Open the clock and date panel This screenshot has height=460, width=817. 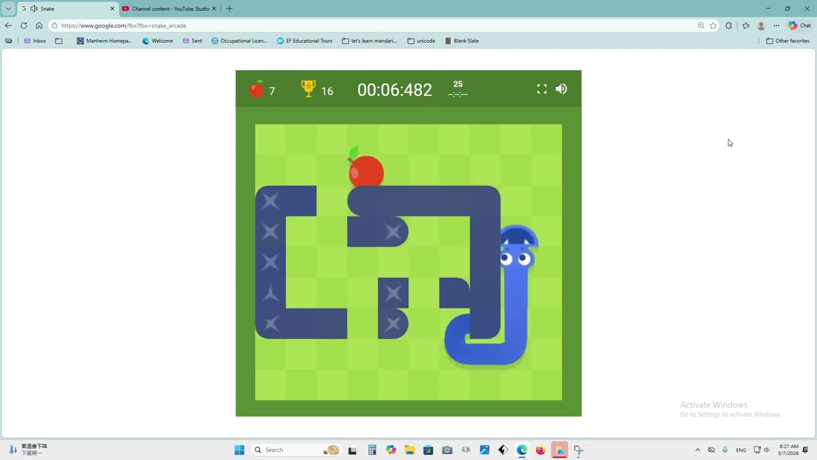(788, 450)
